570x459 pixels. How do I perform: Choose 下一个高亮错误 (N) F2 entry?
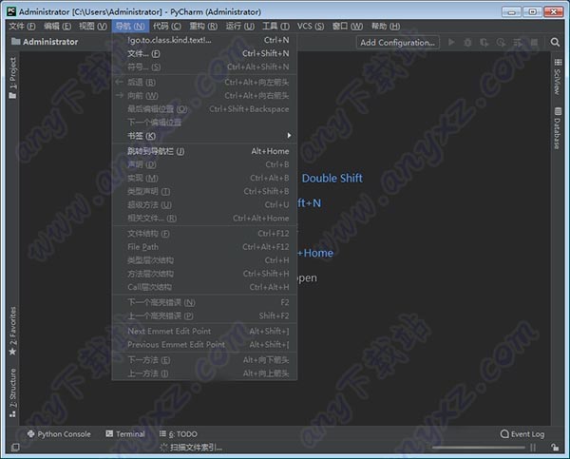(204, 302)
